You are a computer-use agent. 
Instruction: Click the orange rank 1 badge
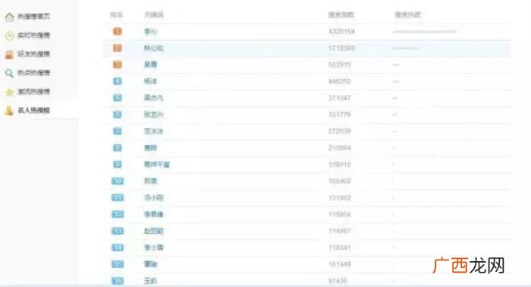tap(117, 32)
